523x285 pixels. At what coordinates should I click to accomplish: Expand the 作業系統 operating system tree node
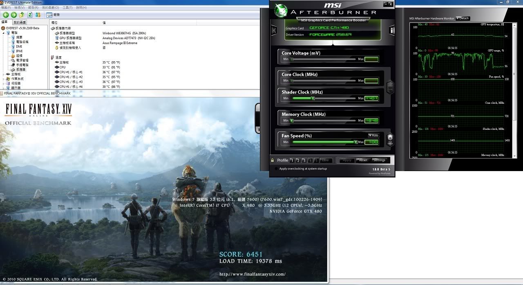[3, 79]
